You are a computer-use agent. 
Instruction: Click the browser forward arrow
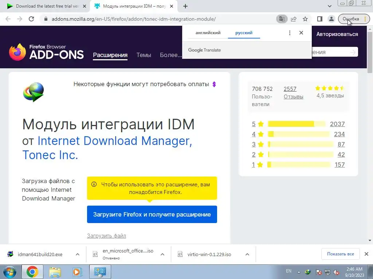click(x=20, y=19)
